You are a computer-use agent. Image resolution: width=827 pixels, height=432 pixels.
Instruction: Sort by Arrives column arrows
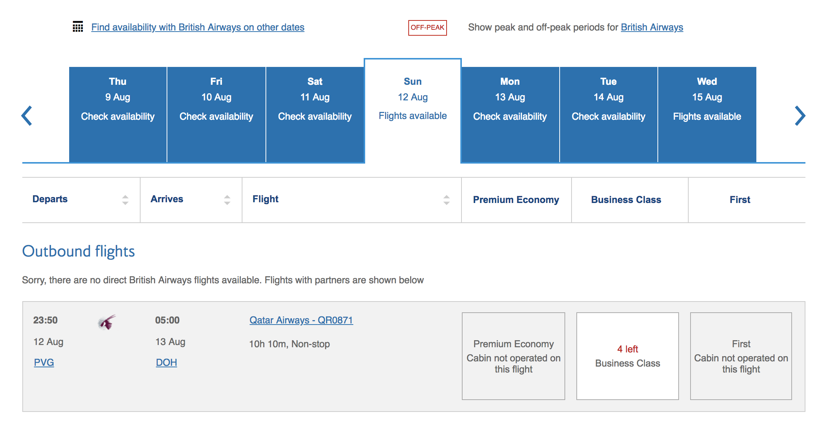coord(227,200)
